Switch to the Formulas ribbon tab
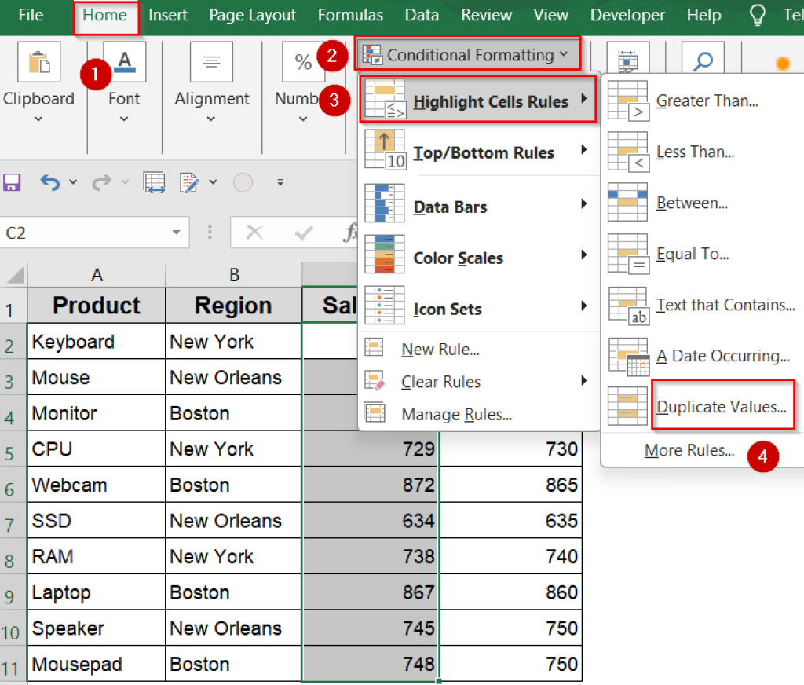 (350, 15)
